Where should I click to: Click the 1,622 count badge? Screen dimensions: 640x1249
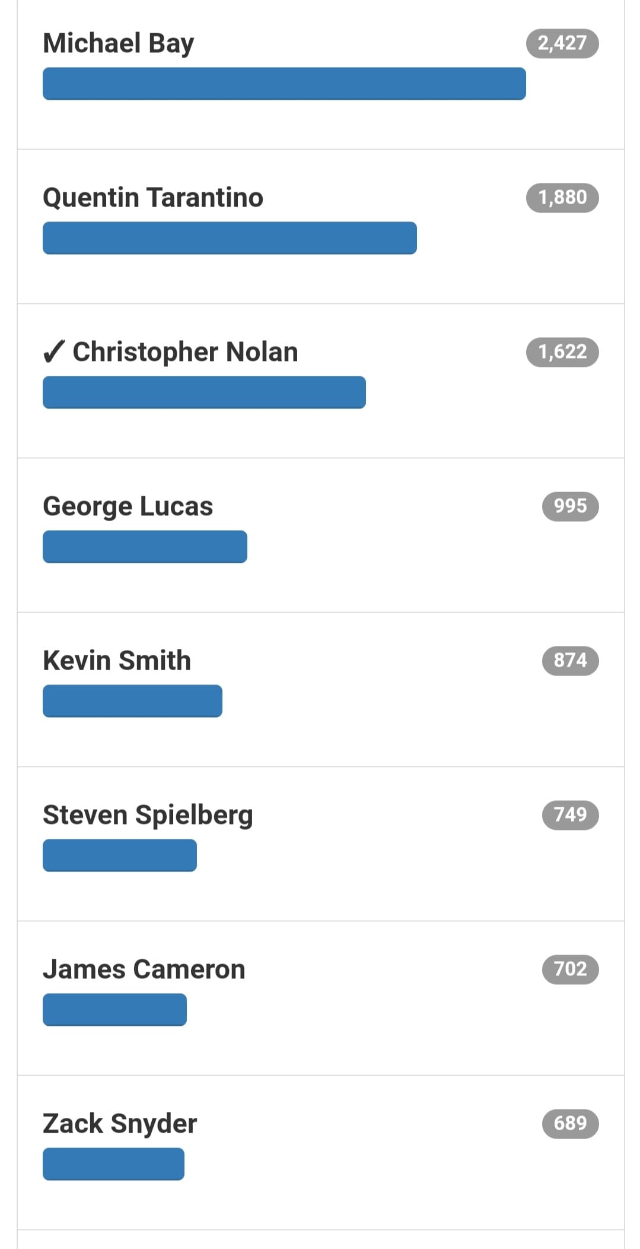pyautogui.click(x=562, y=352)
